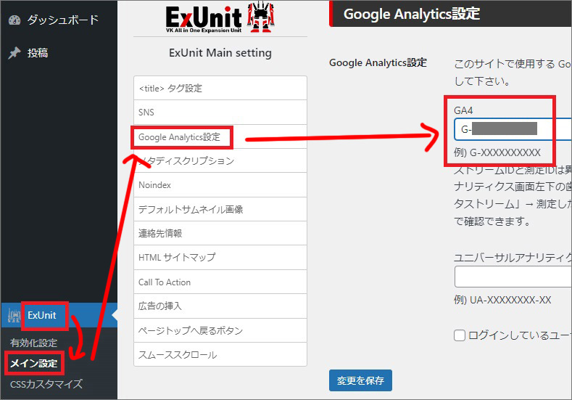Click the Google Analytics設定 title bar heading
Viewport: 572px width, 400px height.
point(412,14)
